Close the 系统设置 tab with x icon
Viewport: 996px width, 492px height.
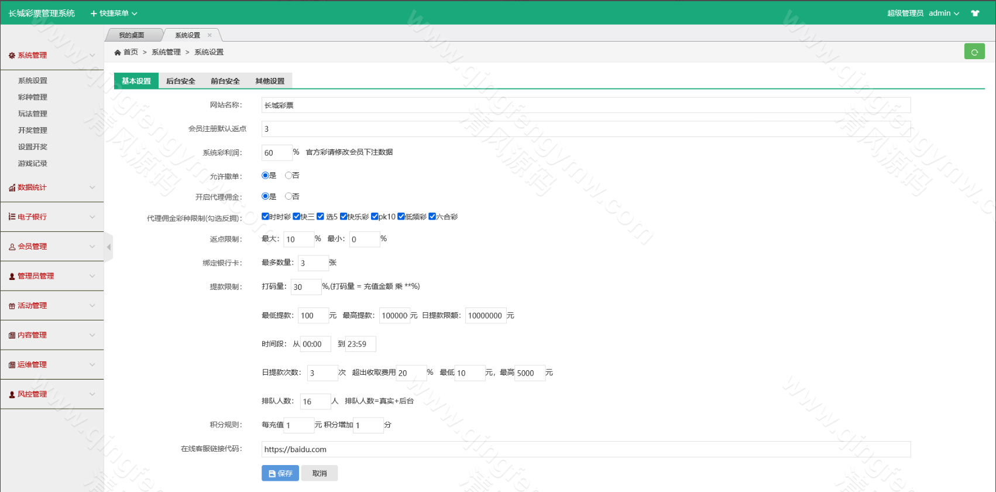[209, 35]
